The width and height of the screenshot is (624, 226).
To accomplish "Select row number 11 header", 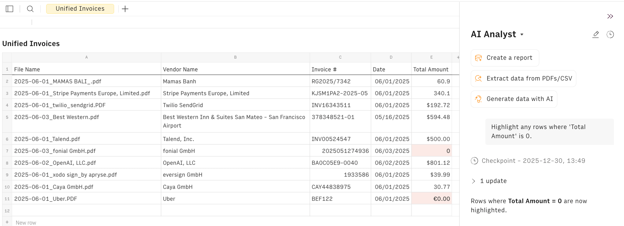I will [7, 199].
